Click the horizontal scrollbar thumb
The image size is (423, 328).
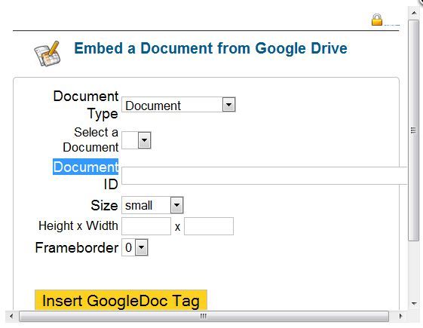[x=204, y=316]
